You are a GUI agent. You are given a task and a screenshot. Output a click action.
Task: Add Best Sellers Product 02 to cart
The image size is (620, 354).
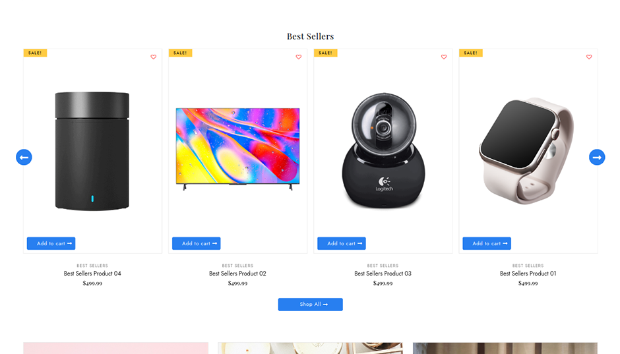(196, 243)
